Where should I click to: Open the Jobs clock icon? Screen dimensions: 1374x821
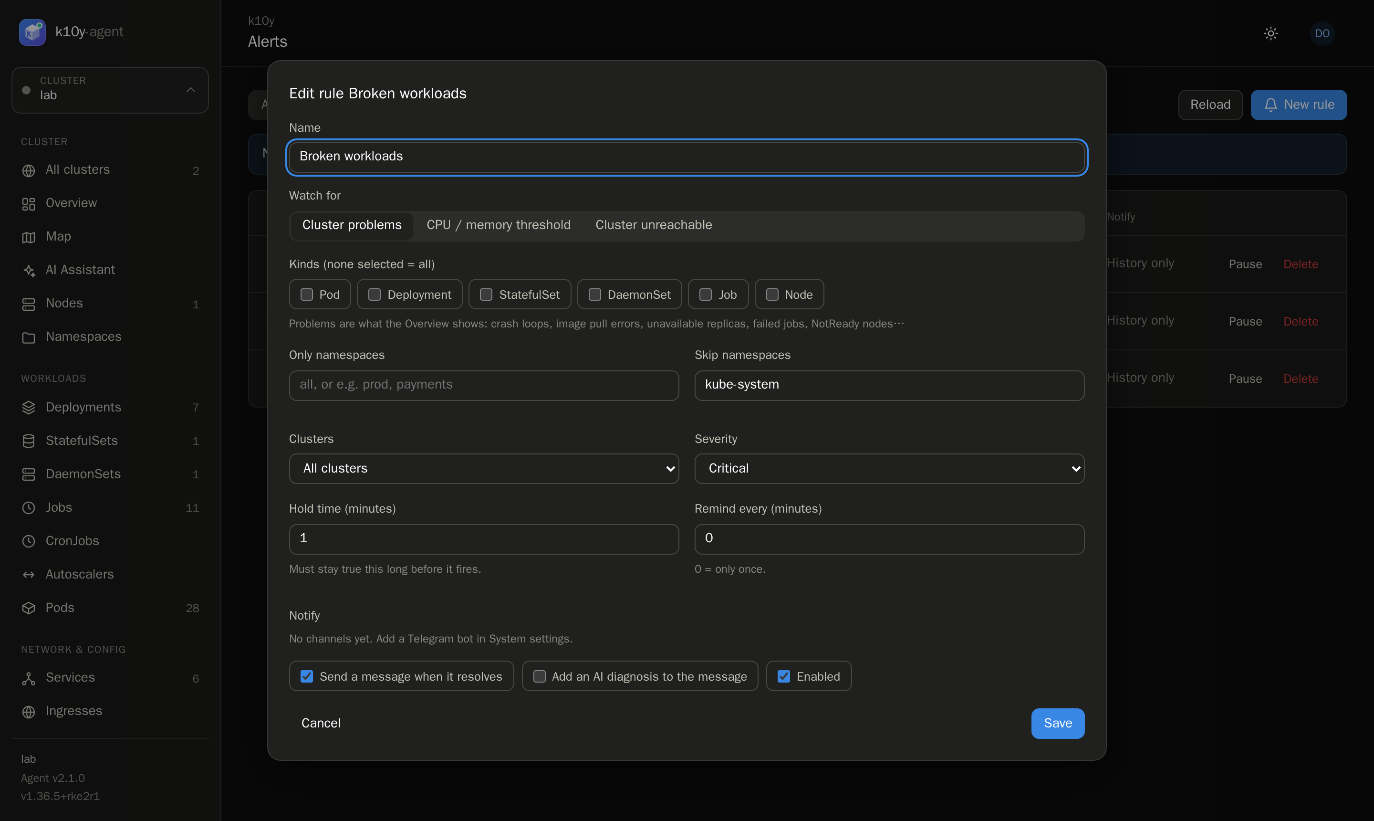click(x=28, y=508)
